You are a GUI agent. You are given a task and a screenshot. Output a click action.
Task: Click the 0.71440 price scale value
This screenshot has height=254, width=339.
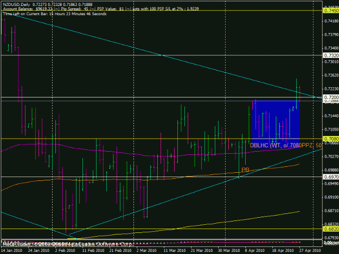[x=331, y=116]
